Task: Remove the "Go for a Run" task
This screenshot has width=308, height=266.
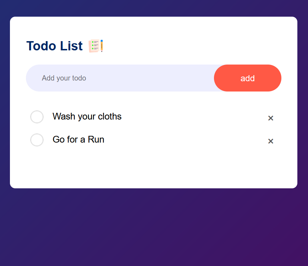Action: tap(270, 141)
